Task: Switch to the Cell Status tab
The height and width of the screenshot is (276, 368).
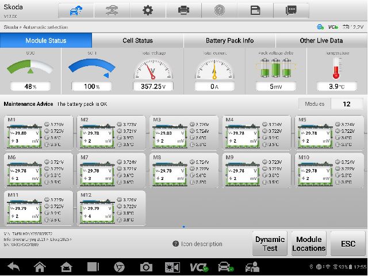Action: (137, 41)
